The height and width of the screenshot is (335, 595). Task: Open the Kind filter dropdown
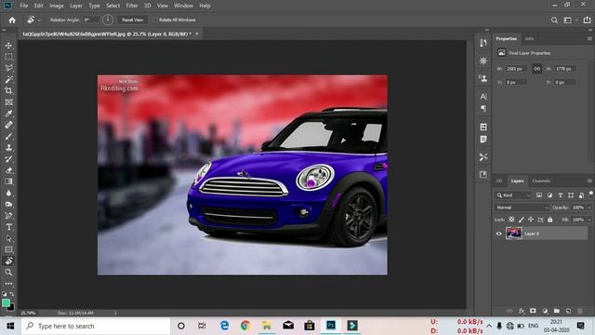pyautogui.click(x=513, y=195)
